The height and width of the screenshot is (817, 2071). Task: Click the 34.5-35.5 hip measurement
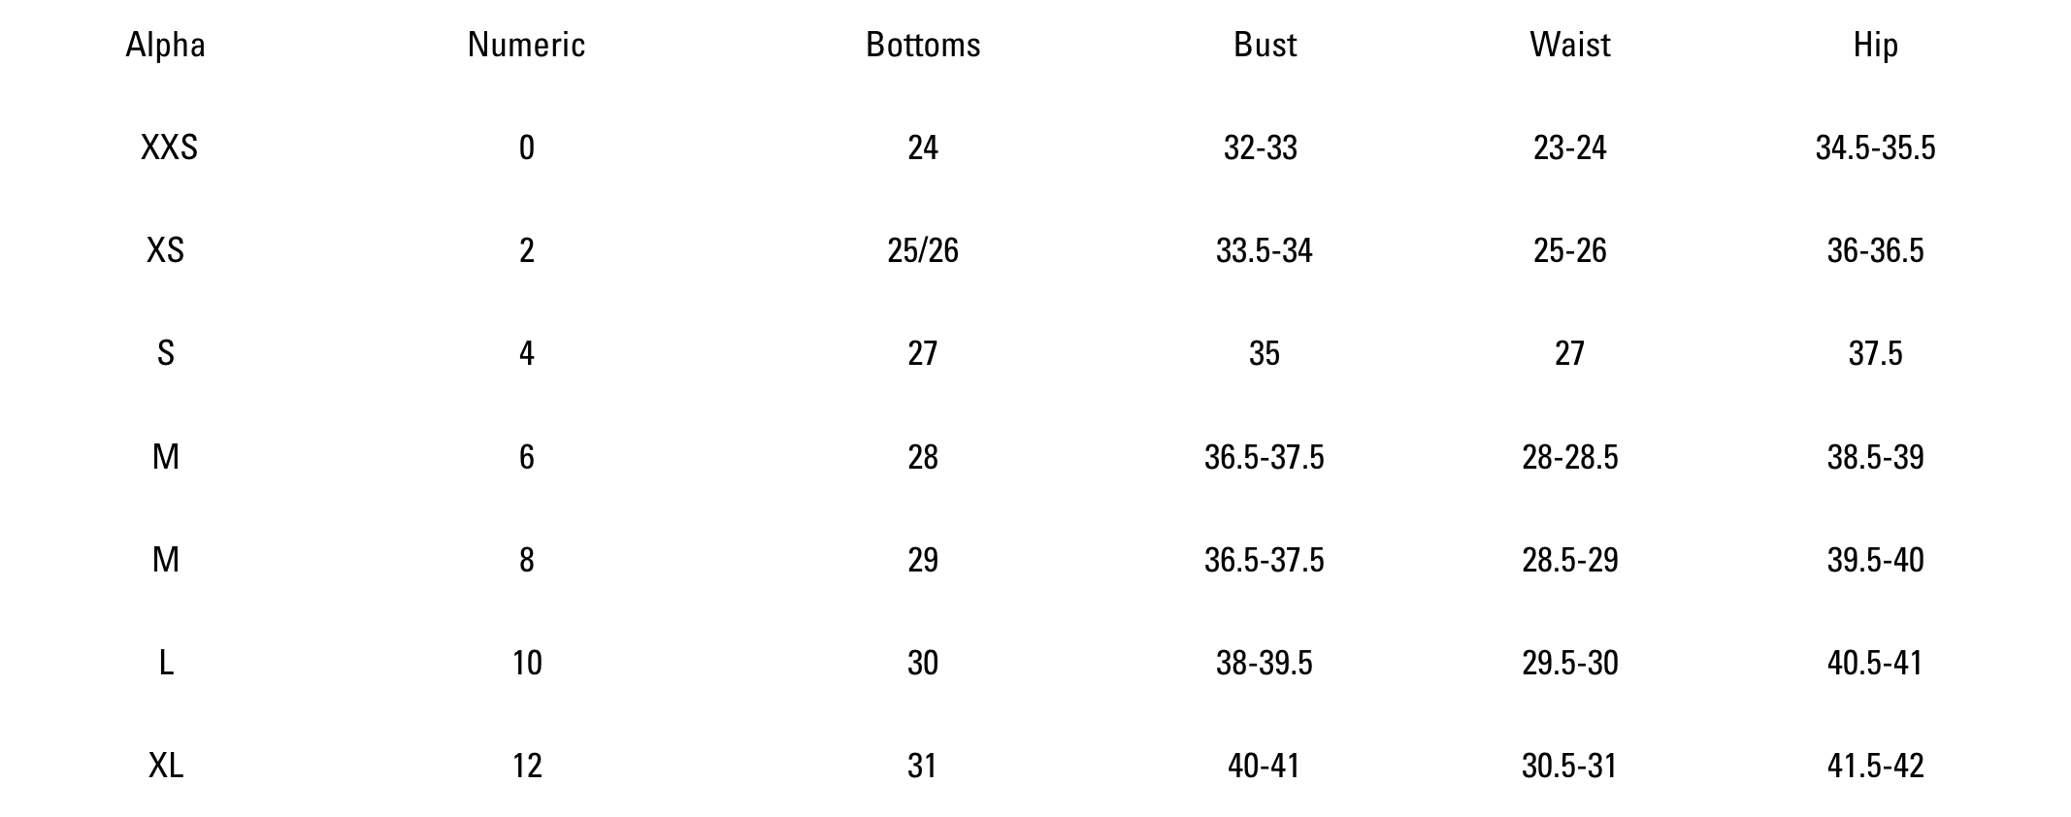[x=1875, y=147]
